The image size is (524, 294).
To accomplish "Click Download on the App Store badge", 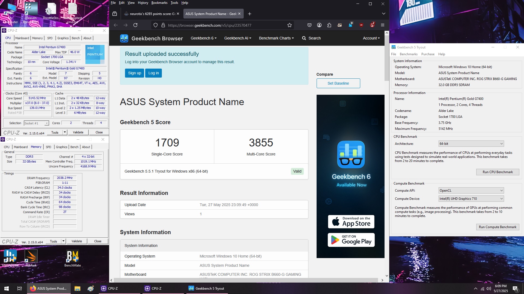I will coord(351,222).
